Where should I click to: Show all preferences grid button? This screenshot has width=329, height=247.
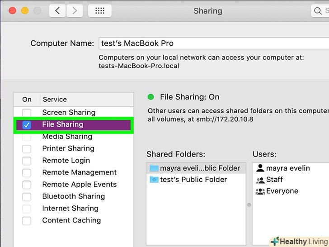coord(100,10)
